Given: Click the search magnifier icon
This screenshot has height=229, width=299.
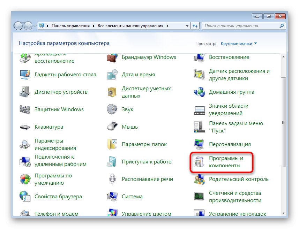Looking at the screenshot, I should click(x=282, y=26).
